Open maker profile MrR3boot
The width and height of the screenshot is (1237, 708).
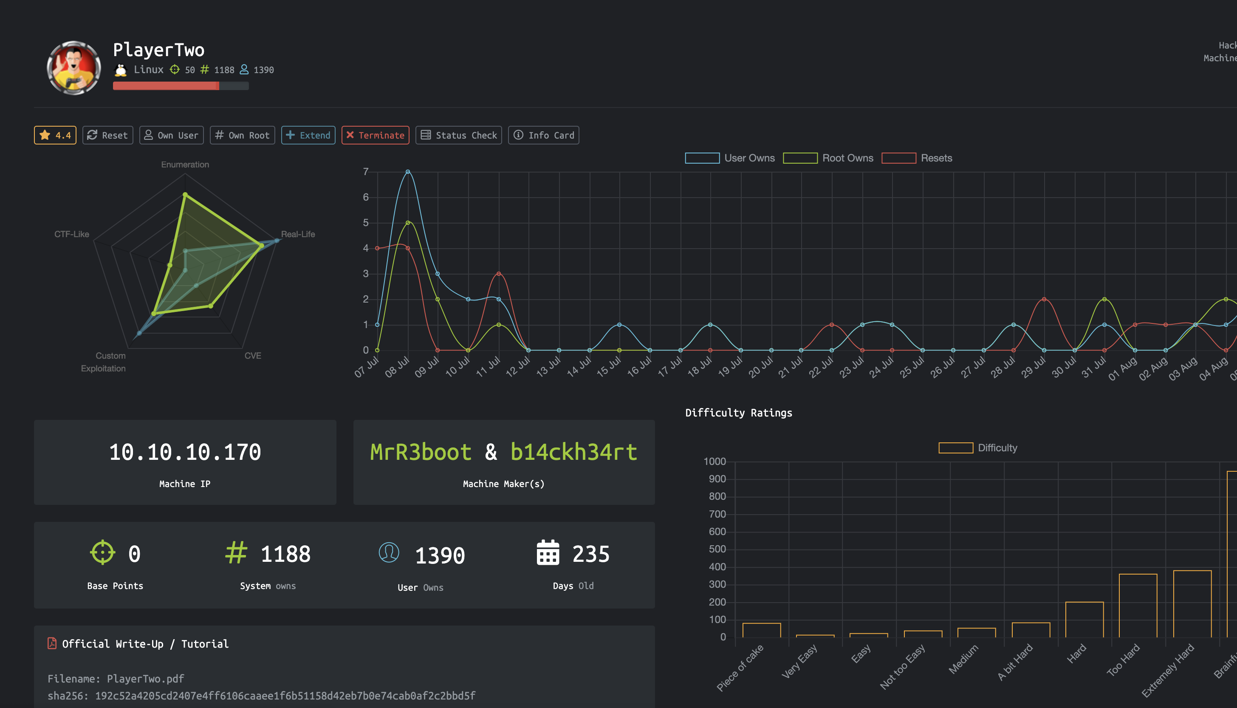[421, 452]
